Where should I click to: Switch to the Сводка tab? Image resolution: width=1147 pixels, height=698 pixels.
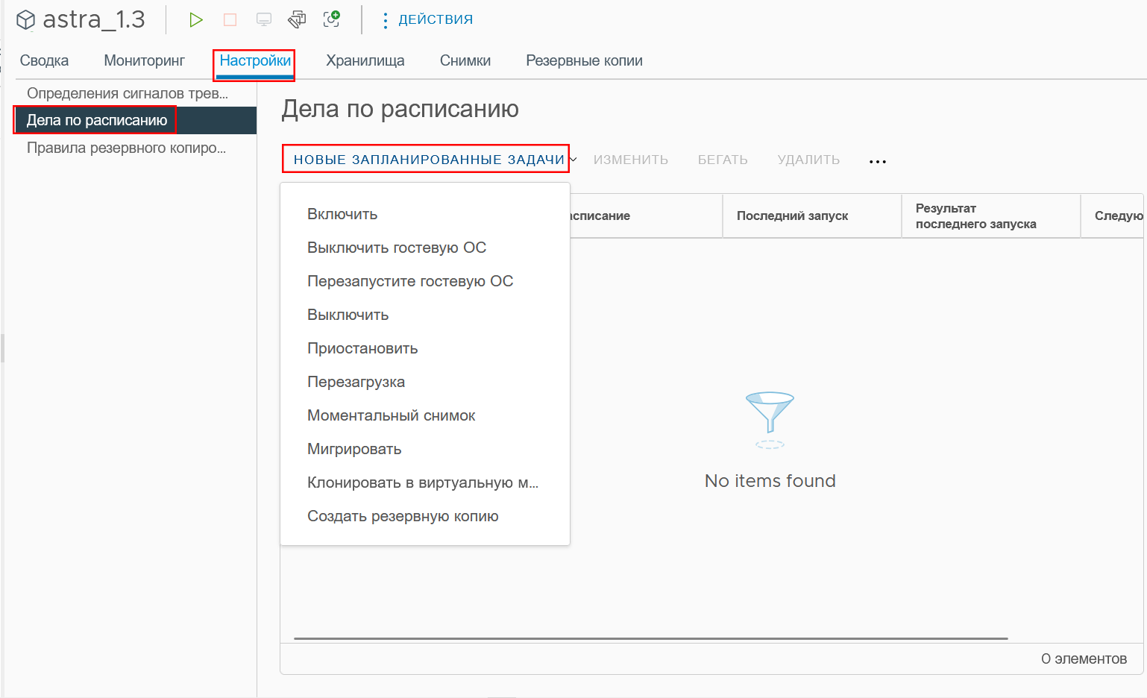click(x=44, y=60)
